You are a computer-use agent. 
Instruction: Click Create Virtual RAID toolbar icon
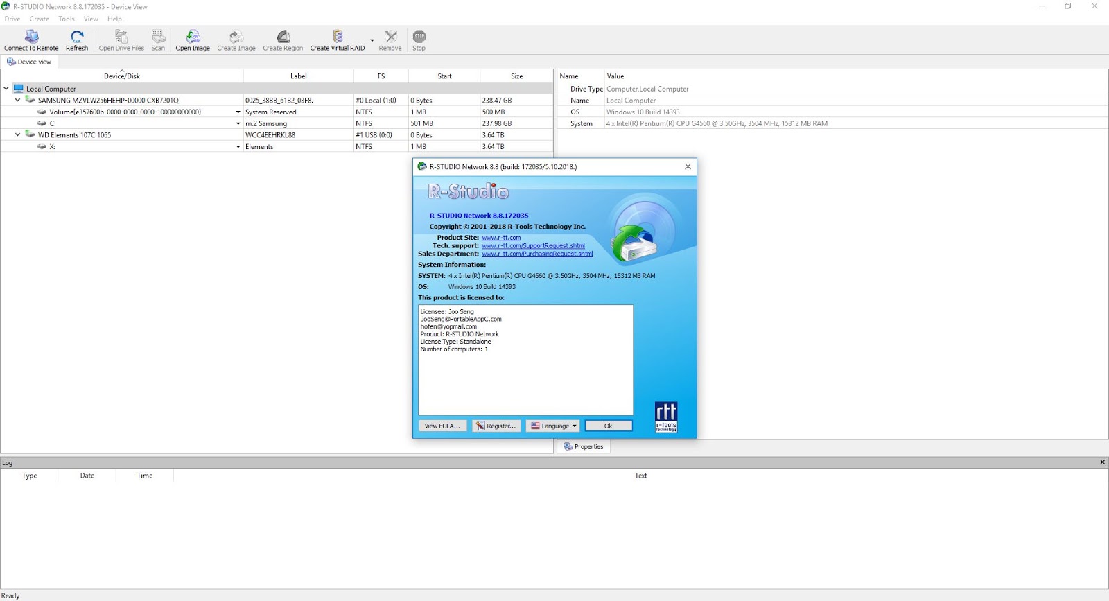point(338,40)
